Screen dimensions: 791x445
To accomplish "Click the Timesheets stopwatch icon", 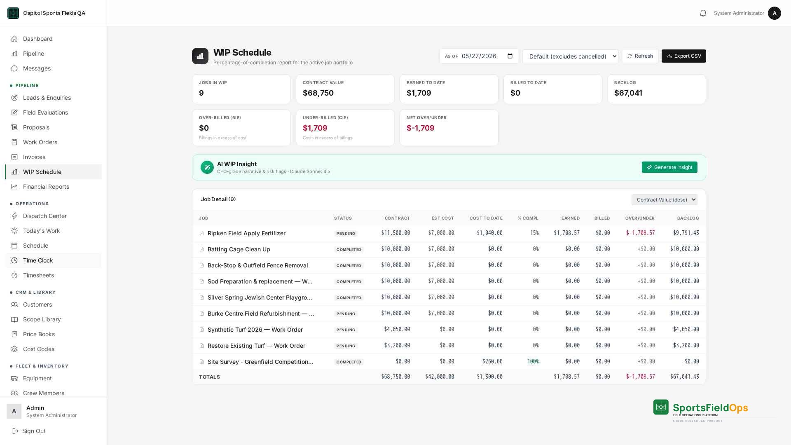I will [x=14, y=275].
